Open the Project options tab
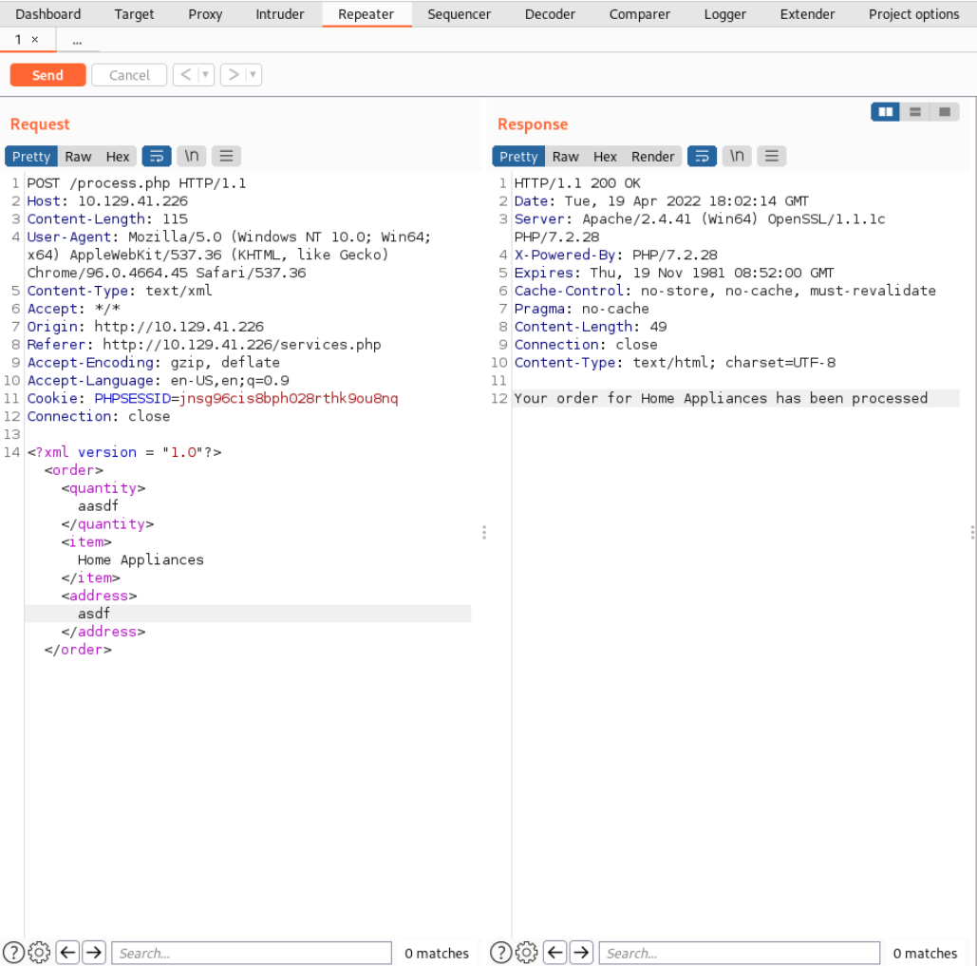 tap(913, 13)
